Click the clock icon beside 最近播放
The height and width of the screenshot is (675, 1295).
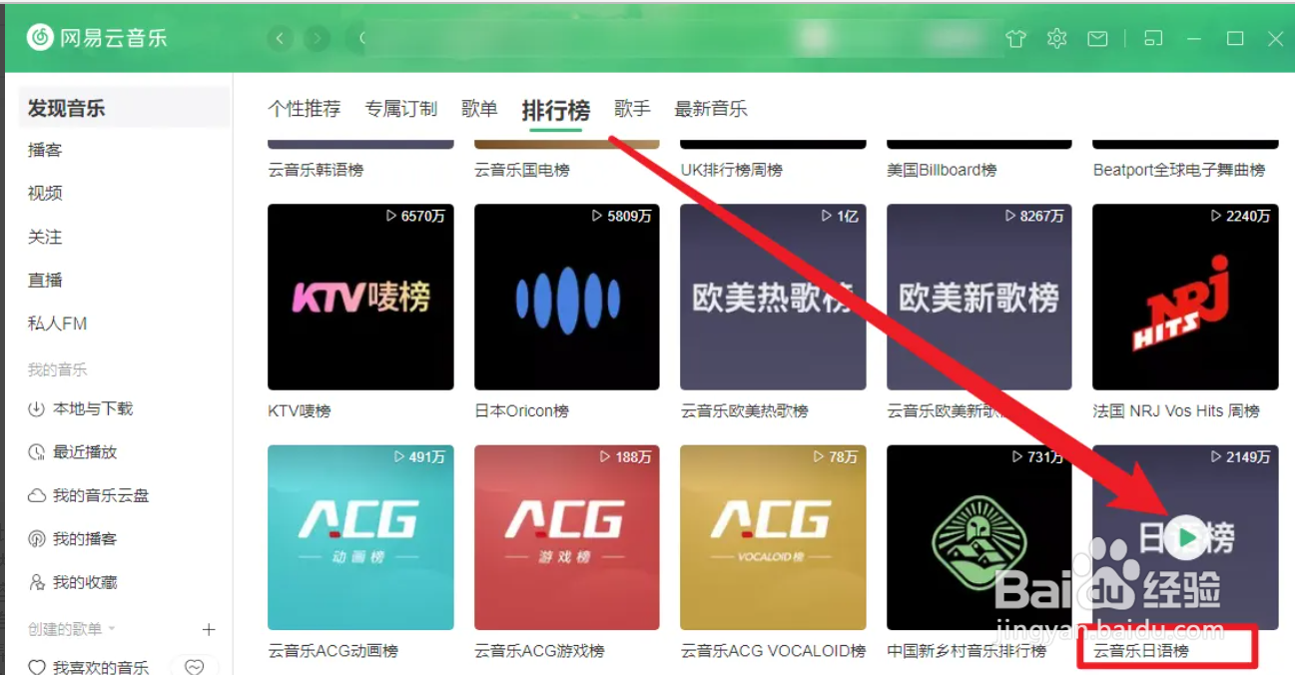pyautogui.click(x=37, y=452)
